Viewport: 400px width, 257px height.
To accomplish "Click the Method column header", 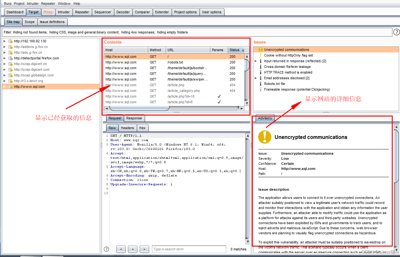I will click(x=157, y=50).
